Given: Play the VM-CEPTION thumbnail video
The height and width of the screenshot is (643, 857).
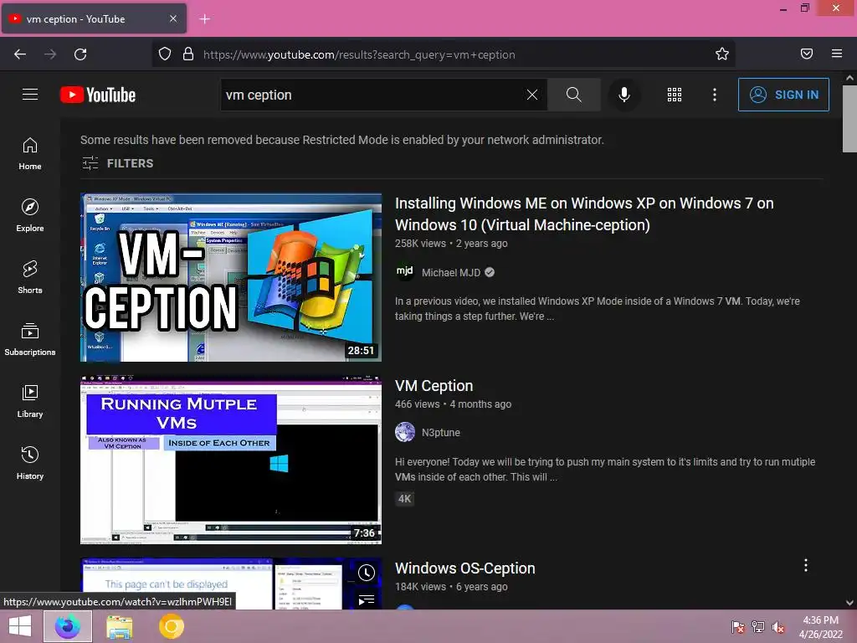Looking at the screenshot, I should (x=231, y=277).
